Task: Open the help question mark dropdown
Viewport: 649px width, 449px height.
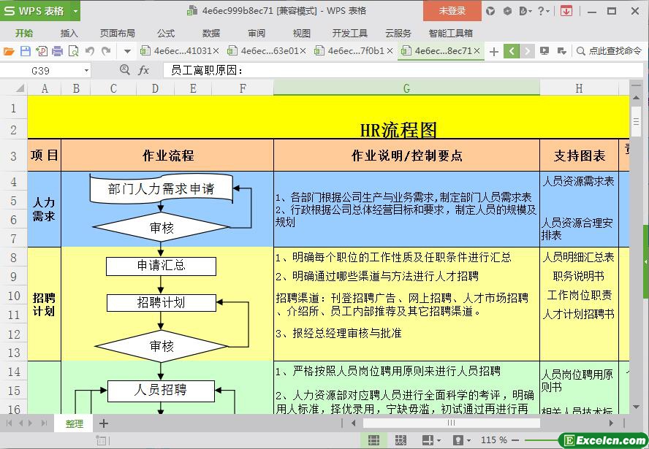Action: (x=544, y=11)
